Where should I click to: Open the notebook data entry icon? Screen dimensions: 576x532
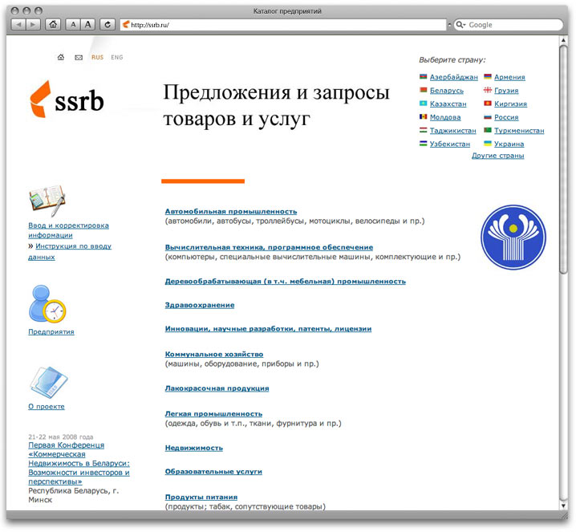pyautogui.click(x=47, y=201)
